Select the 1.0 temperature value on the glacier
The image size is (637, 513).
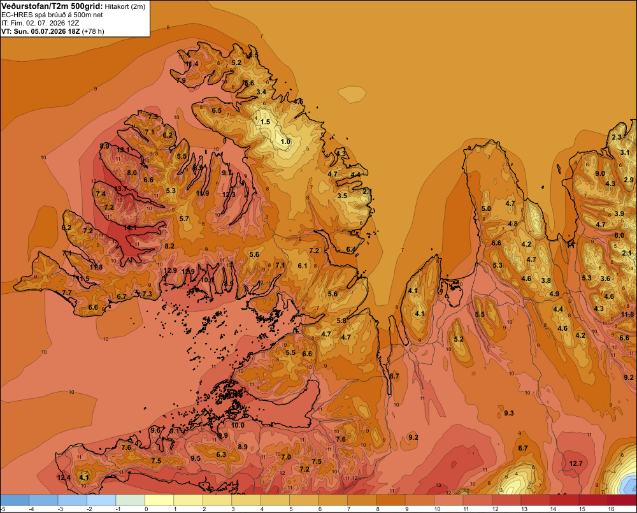click(x=285, y=141)
